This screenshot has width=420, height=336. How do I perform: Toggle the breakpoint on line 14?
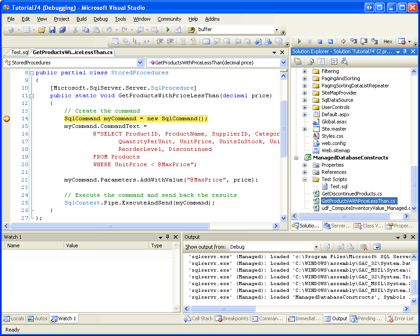tap(6, 118)
